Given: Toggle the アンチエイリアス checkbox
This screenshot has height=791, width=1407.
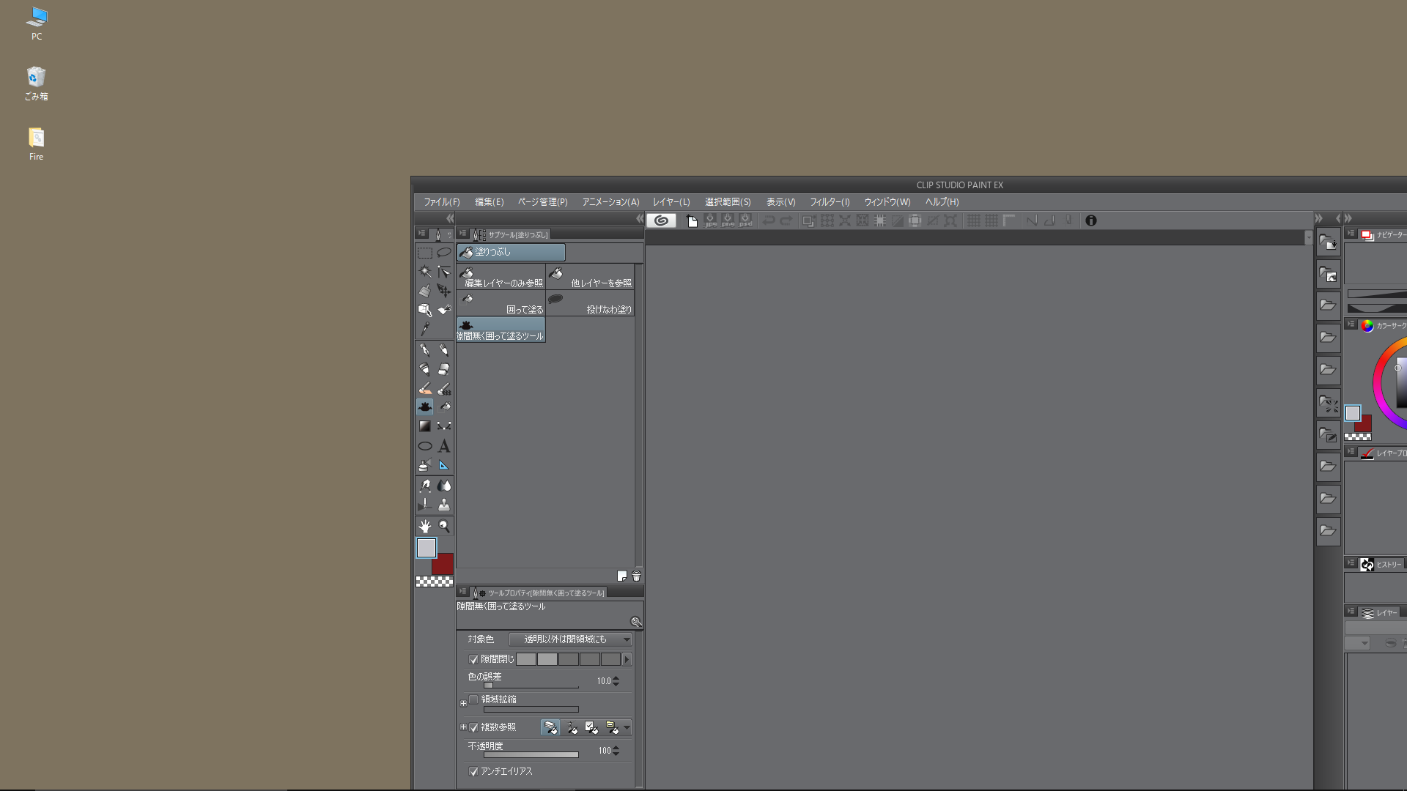Looking at the screenshot, I should pyautogui.click(x=473, y=771).
